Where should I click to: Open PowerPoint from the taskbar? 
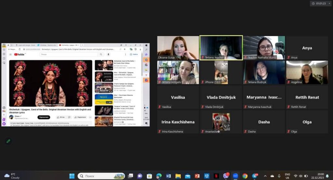(197, 176)
